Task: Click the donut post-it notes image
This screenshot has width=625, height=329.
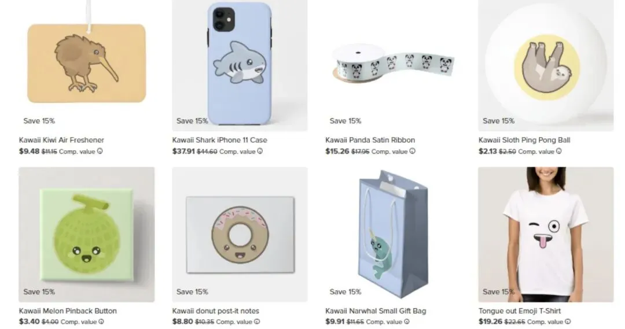Action: point(240,235)
